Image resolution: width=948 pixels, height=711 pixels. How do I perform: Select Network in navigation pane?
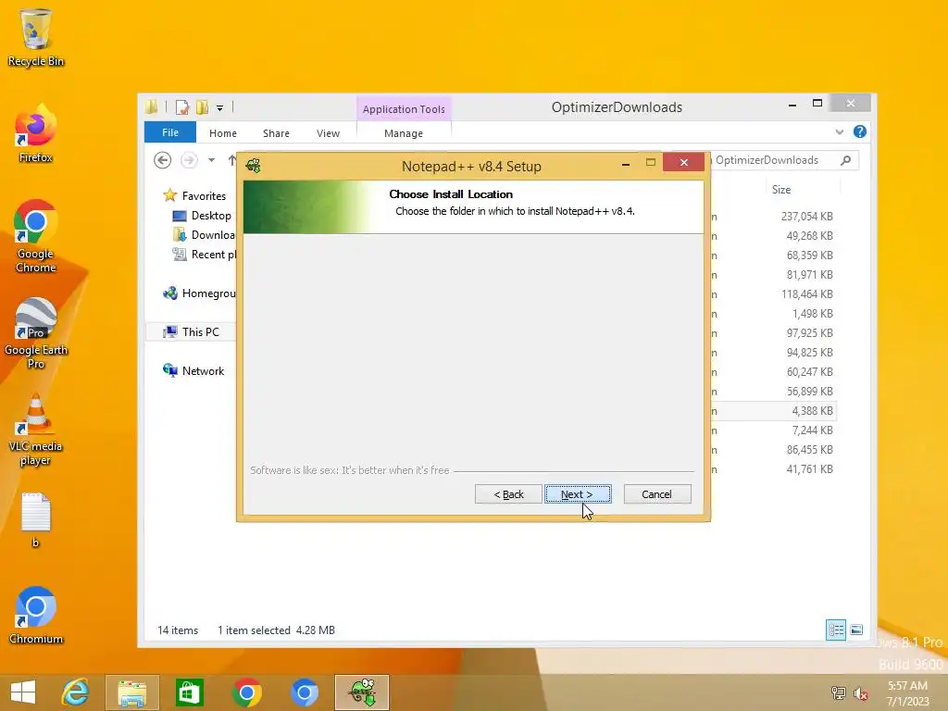193,370
